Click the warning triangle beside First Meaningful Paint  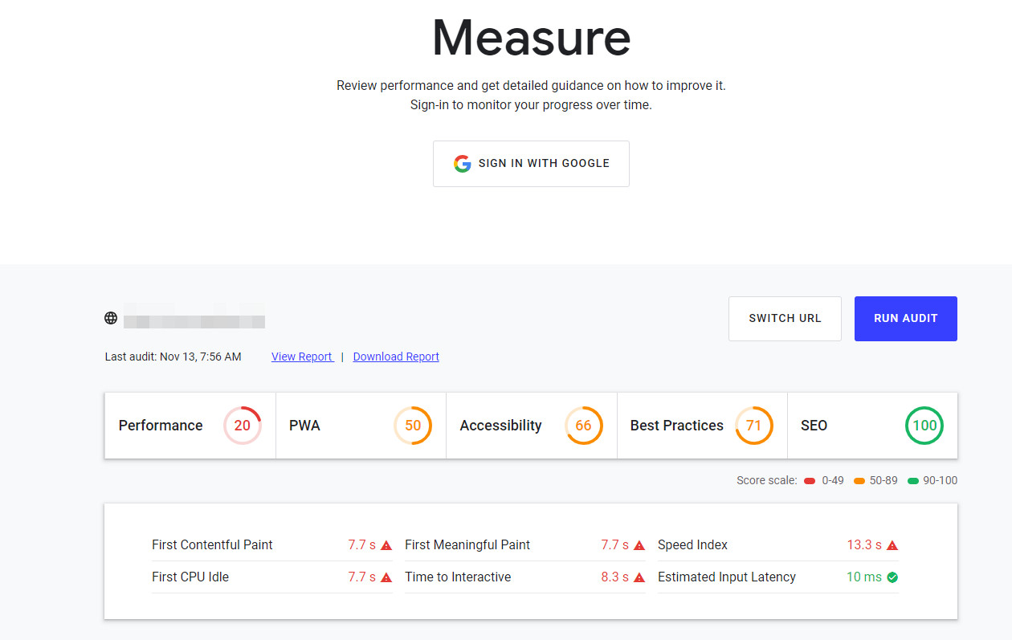[x=639, y=544]
